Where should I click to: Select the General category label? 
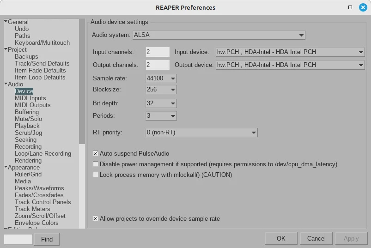point(18,22)
